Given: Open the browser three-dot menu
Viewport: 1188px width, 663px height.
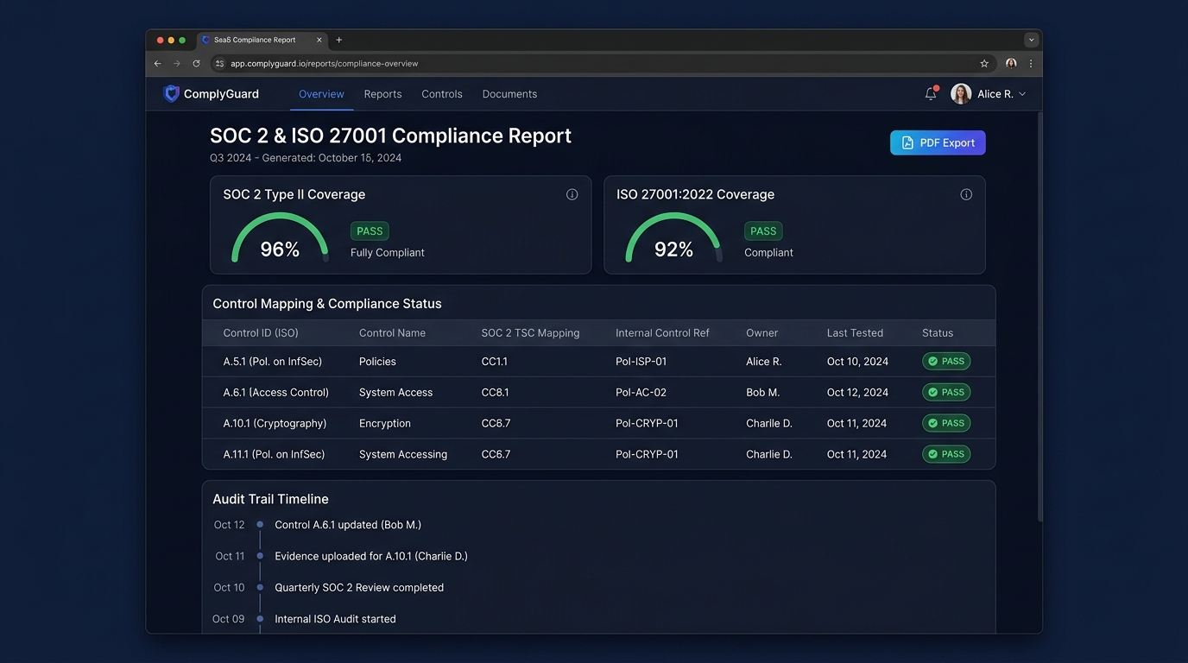Looking at the screenshot, I should [1030, 63].
